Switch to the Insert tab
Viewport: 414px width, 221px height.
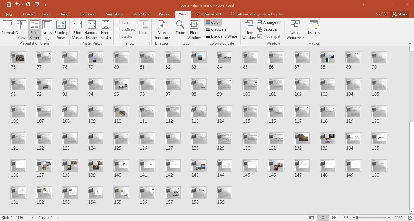(x=46, y=14)
